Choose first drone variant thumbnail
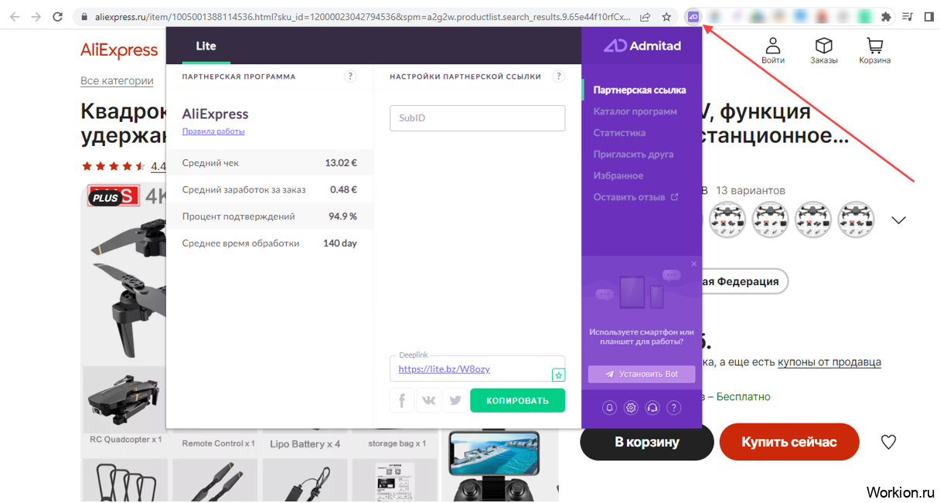 coord(727,220)
